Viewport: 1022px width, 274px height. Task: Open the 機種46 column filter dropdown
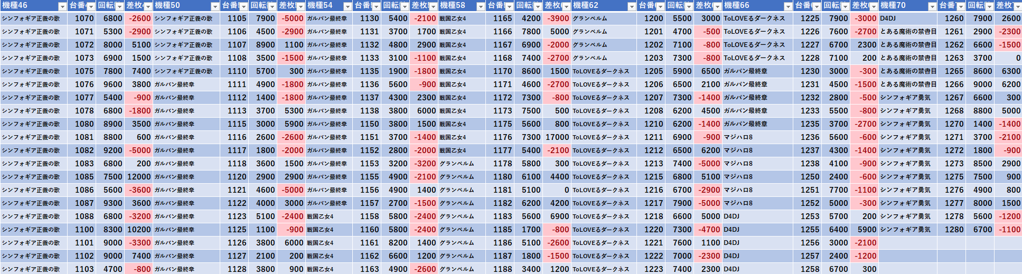tap(62, 6)
